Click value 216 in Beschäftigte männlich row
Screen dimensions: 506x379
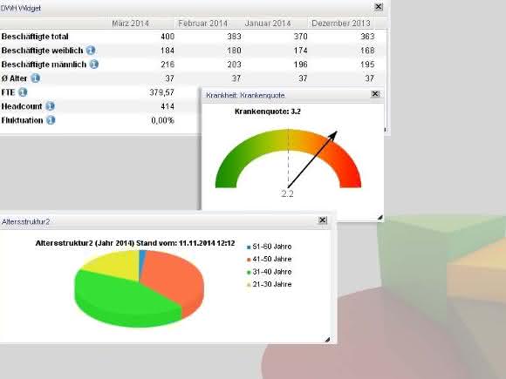[168, 64]
